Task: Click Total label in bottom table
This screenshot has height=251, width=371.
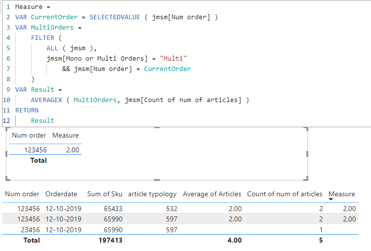Action: [x=32, y=240]
